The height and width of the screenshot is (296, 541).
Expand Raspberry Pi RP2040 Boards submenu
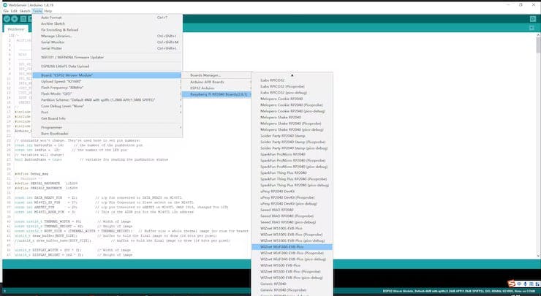coord(216,94)
